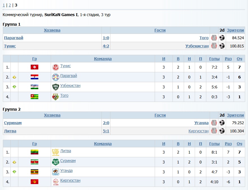The height and width of the screenshot is (190, 248).
Task: Open the Литва team link in the standings table
Action: (x=66, y=151)
